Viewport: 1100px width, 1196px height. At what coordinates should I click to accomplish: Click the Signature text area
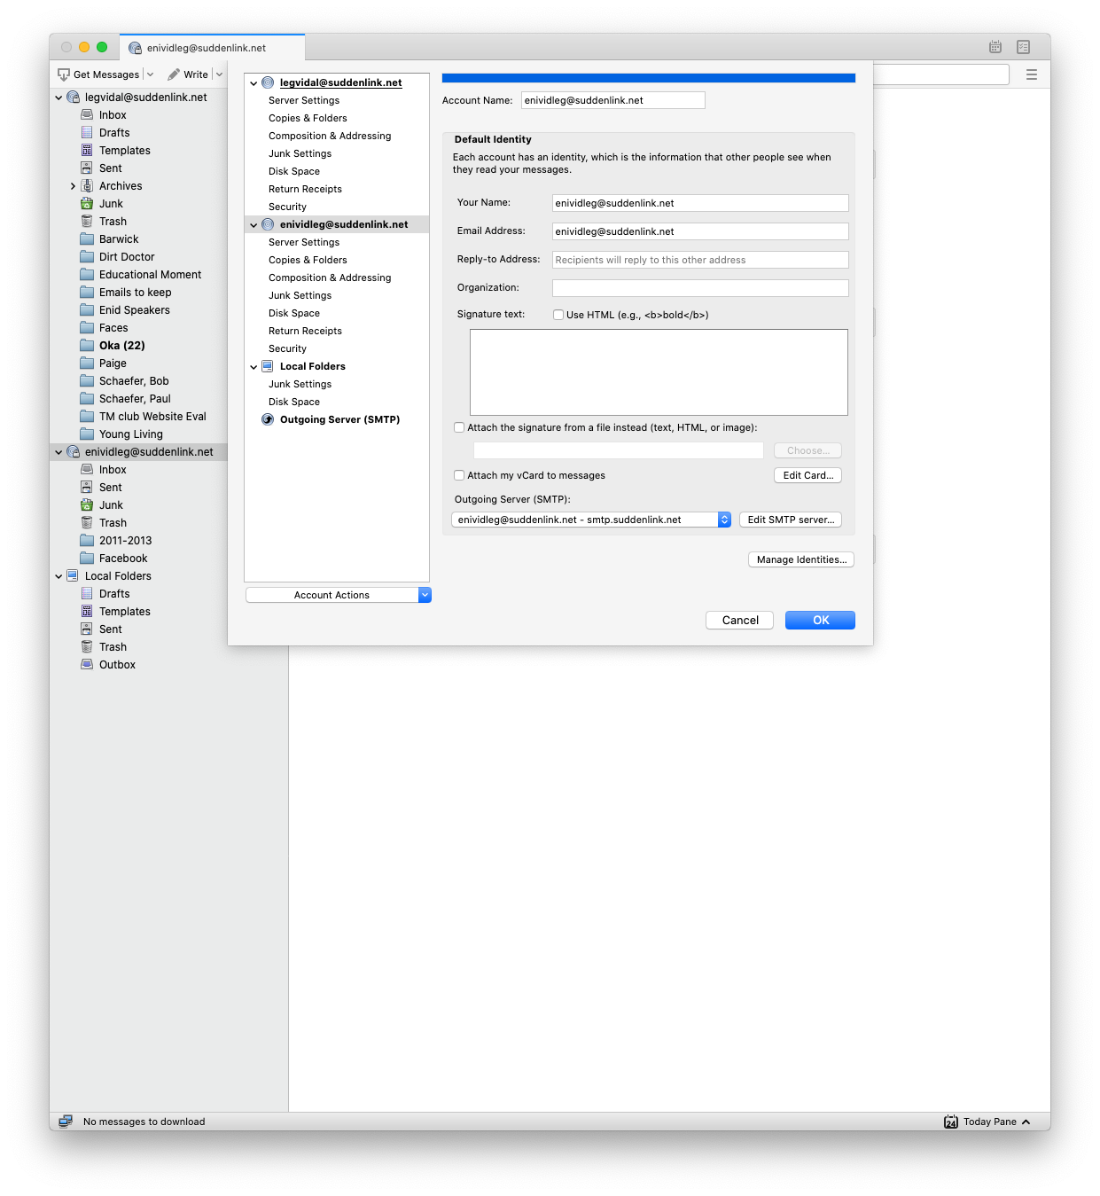(x=659, y=372)
